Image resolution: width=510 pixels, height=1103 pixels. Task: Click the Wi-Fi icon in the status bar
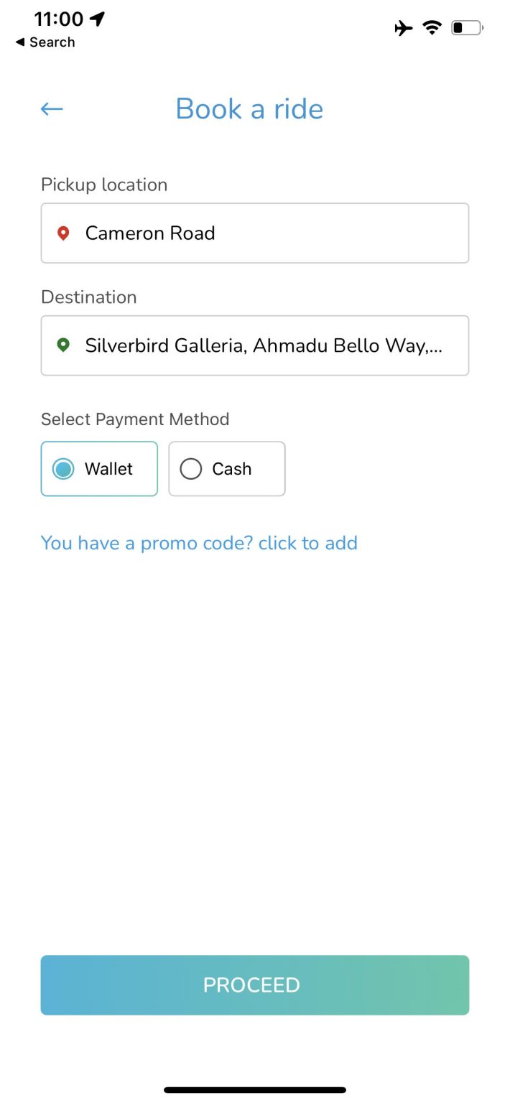[431, 27]
